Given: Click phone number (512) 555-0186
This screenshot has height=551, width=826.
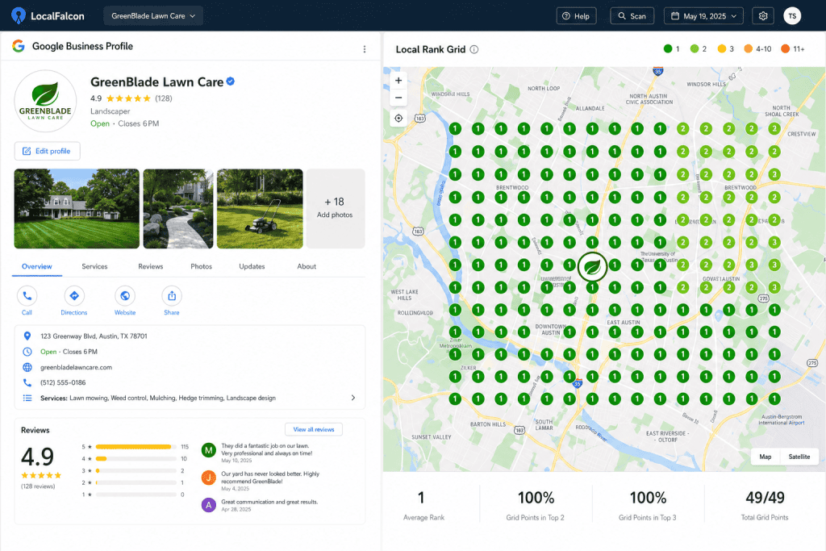Looking at the screenshot, I should [x=63, y=383].
